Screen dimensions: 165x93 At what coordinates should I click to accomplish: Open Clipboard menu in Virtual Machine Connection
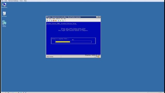click(58, 19)
